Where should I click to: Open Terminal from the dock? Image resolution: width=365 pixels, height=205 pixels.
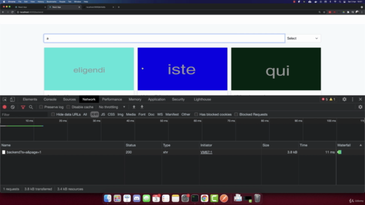pos(195,198)
